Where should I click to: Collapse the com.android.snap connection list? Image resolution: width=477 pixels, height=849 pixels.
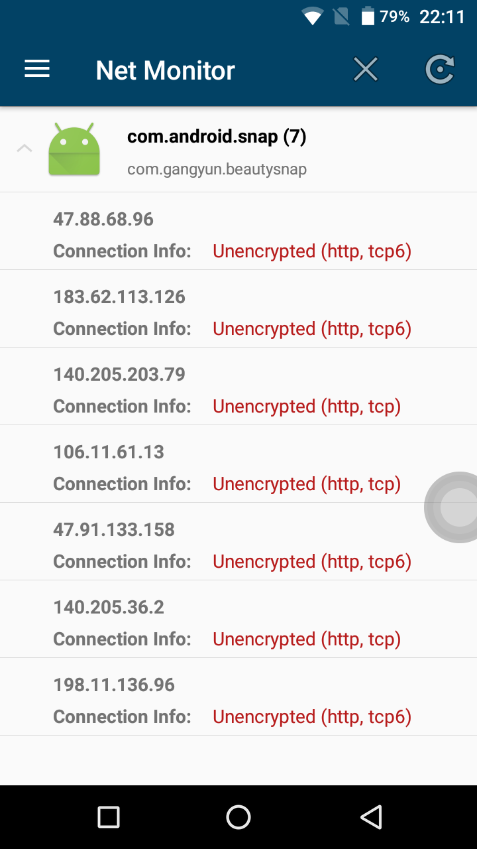click(x=24, y=148)
